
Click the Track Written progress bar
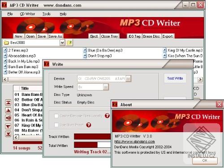[x=92, y=137]
